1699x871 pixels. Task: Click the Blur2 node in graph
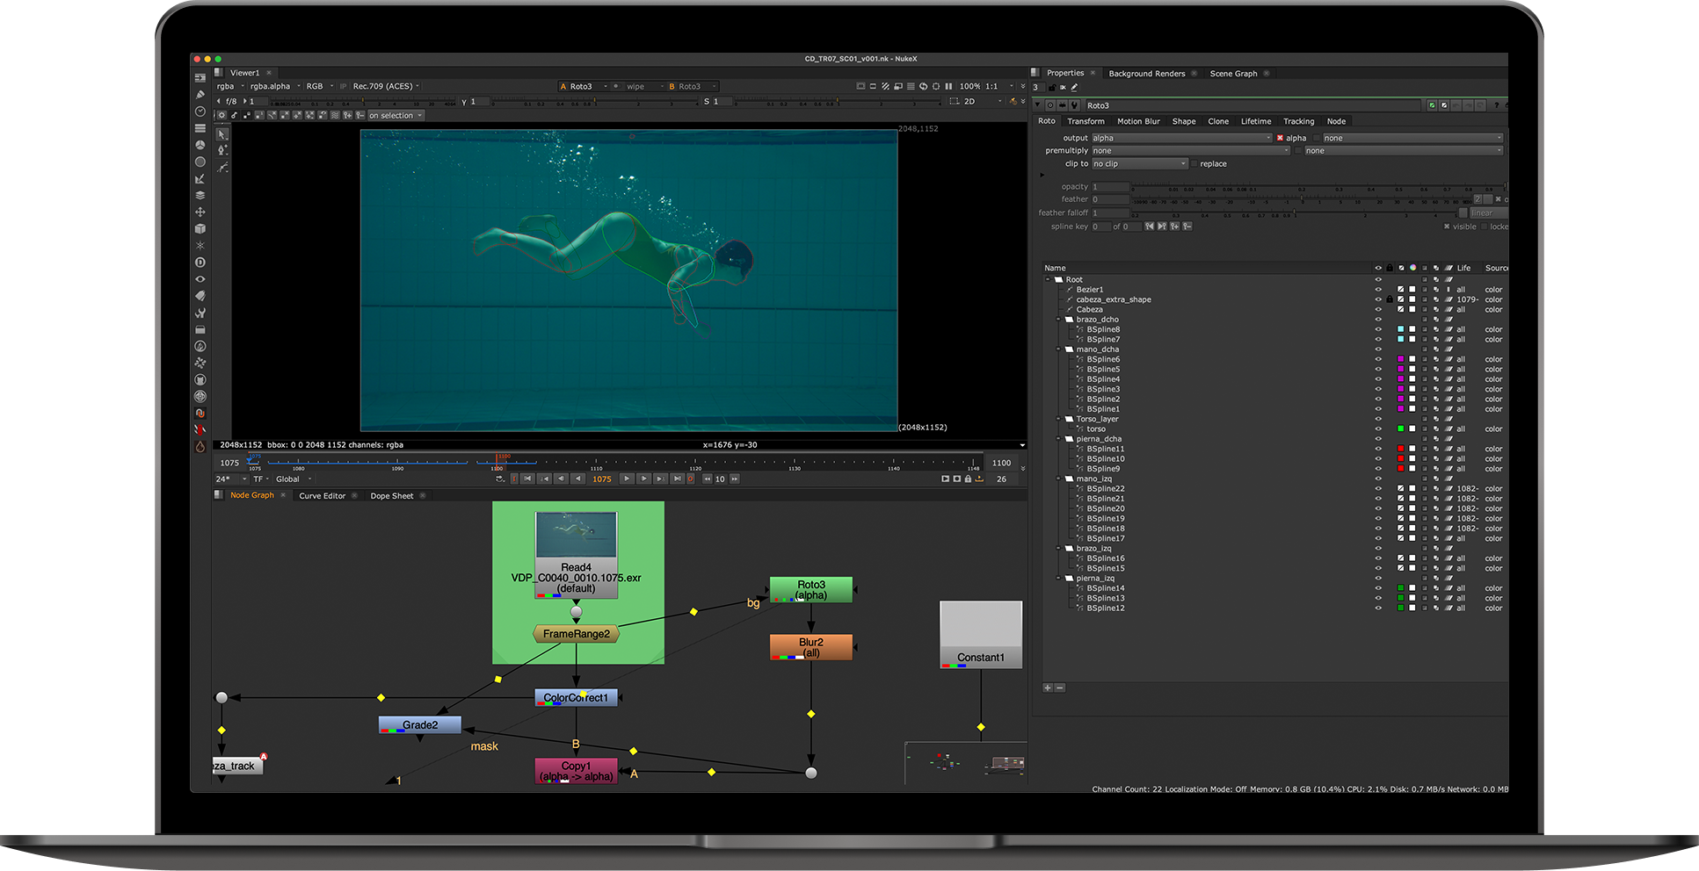click(x=810, y=647)
